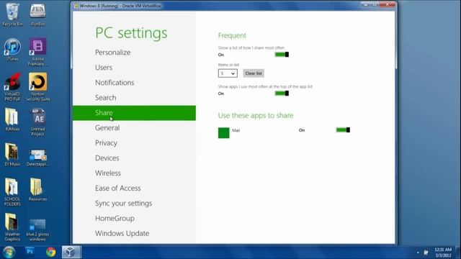Open the iFunBox desktop icon
Screen dimensions: 461x259
coord(37,14)
